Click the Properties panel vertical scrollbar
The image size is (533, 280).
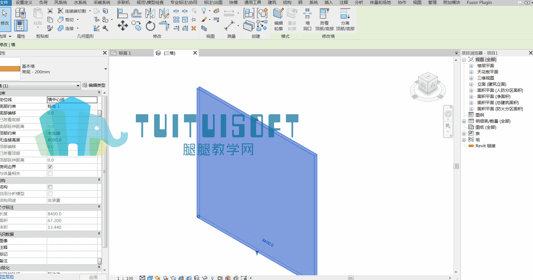(x=105, y=172)
